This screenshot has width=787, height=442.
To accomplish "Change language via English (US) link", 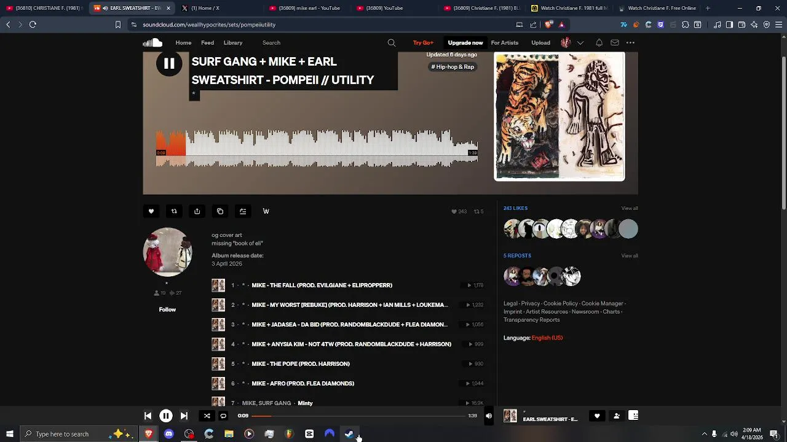I will click(x=547, y=338).
